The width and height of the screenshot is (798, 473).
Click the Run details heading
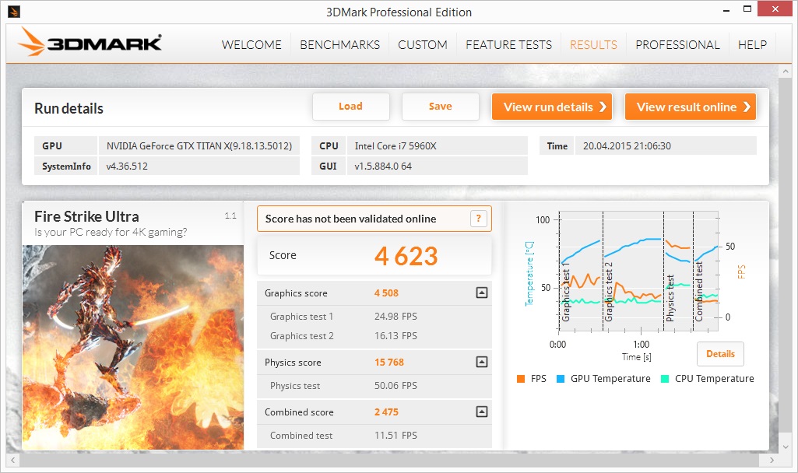coord(69,108)
